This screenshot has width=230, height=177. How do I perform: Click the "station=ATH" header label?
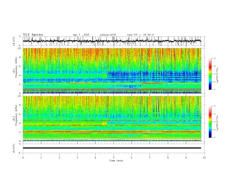[108, 35]
